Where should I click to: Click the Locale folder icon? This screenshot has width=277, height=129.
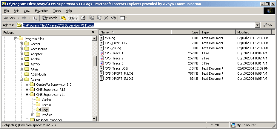(38, 105)
